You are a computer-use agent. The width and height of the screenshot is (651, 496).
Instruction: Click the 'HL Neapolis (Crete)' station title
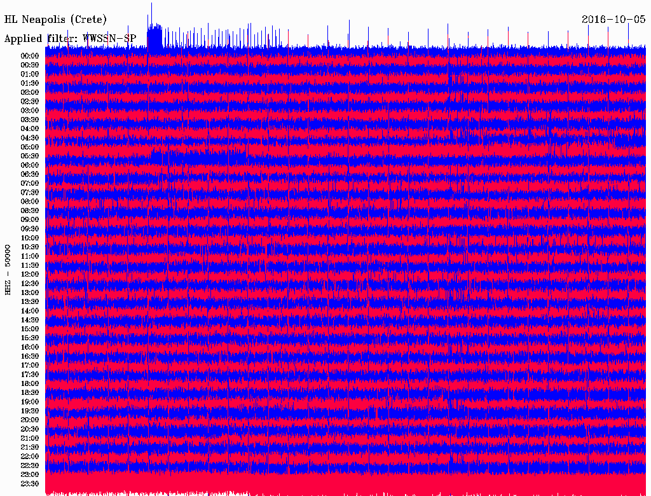[56, 20]
